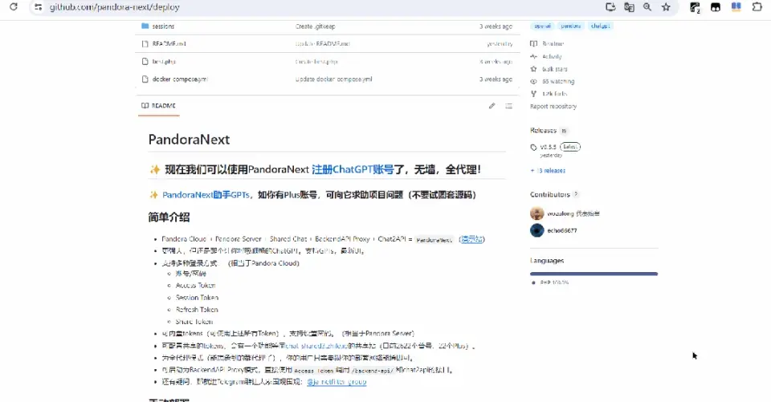
Task: Open the 'PandoraNext助手GPTs' link
Action: click(x=206, y=195)
